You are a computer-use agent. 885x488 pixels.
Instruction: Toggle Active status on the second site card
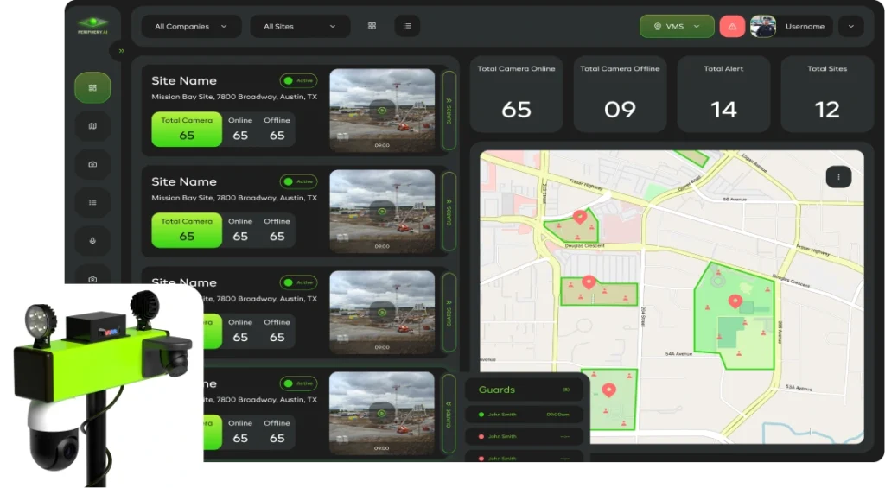[x=299, y=181]
